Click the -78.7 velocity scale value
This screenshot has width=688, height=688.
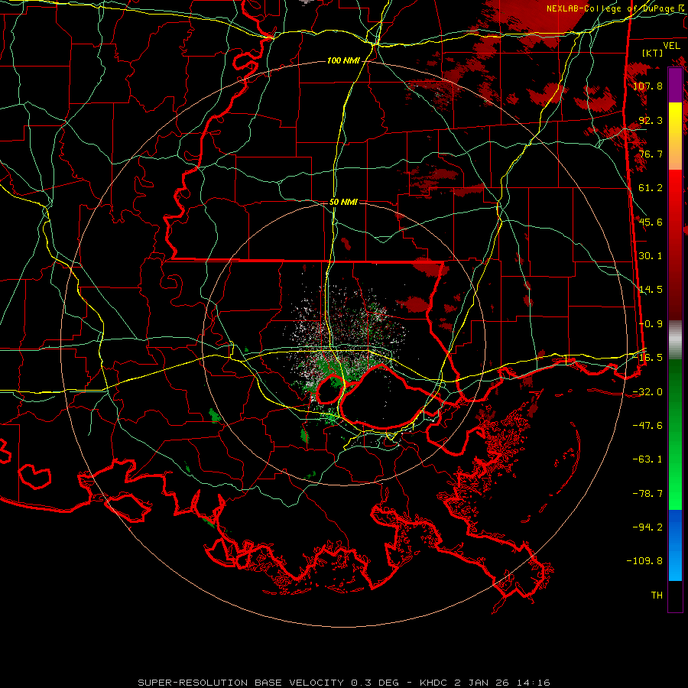647,494
